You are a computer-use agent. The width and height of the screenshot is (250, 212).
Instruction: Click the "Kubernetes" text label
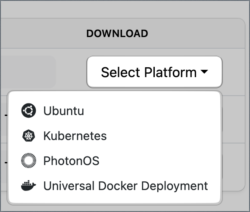75,136
